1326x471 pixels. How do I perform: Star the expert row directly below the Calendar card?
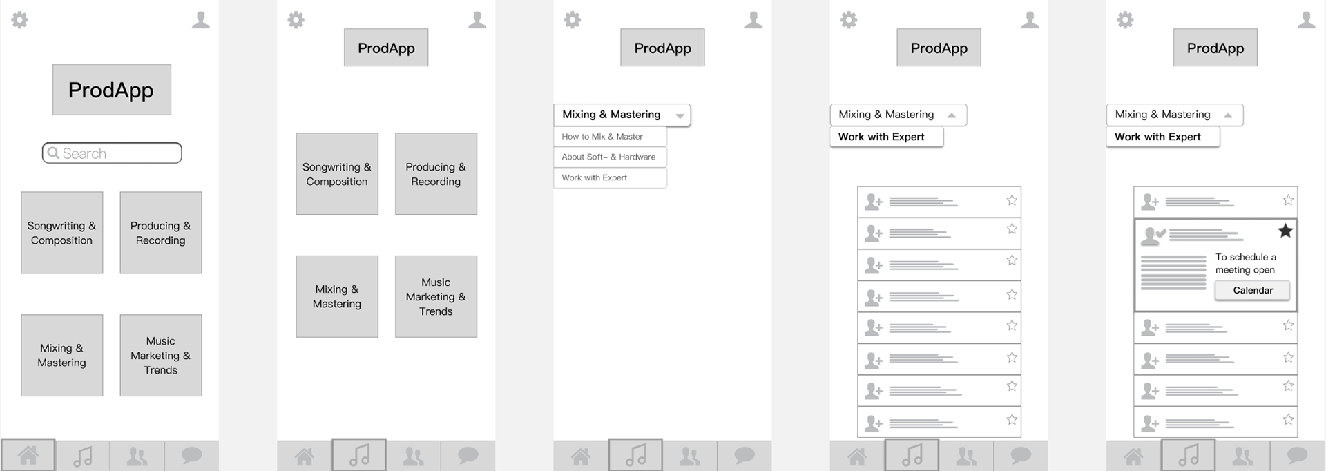point(1288,325)
